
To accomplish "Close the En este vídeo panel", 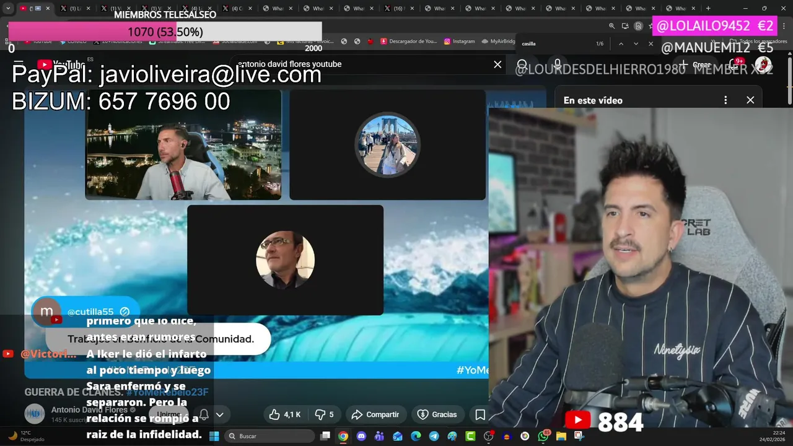I will point(750,100).
